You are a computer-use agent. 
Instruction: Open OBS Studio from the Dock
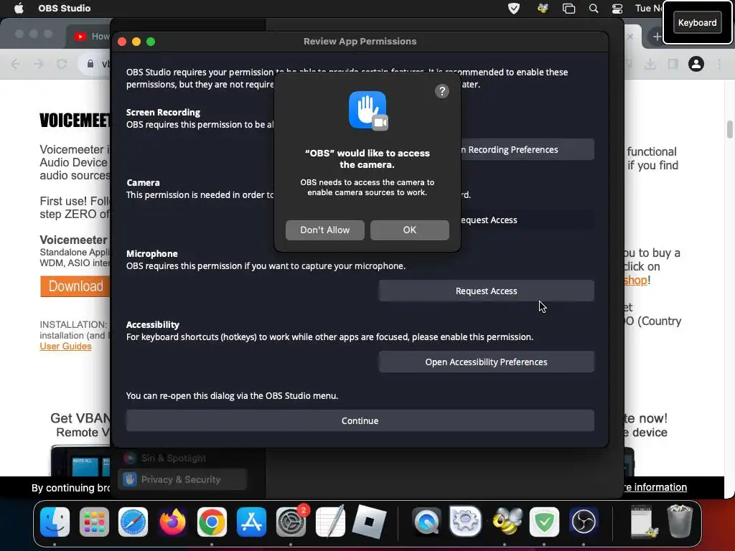(x=584, y=522)
